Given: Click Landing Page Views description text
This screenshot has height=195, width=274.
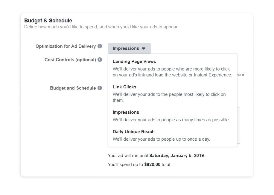Looking at the screenshot, I should click(172, 72).
